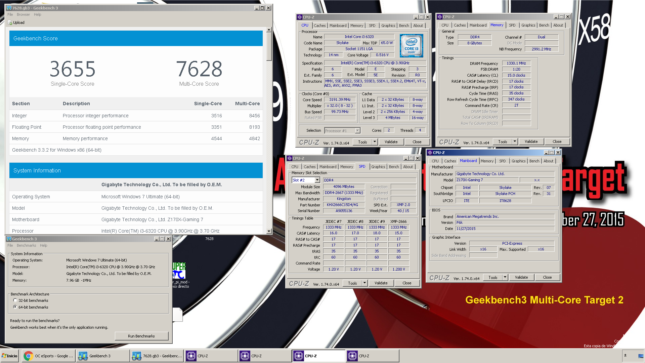Click the Upload icon in Geekbench toolbar
Image resolution: width=645 pixels, height=363 pixels.
pos(10,23)
